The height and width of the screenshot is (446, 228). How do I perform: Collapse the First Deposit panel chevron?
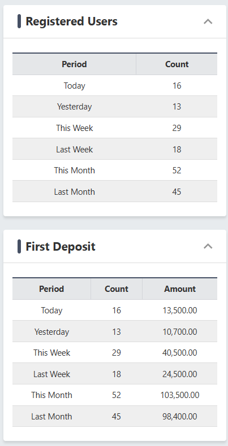tap(208, 246)
